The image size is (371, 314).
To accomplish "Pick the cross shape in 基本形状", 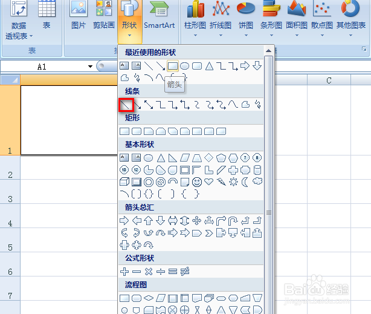I will coord(233,170).
